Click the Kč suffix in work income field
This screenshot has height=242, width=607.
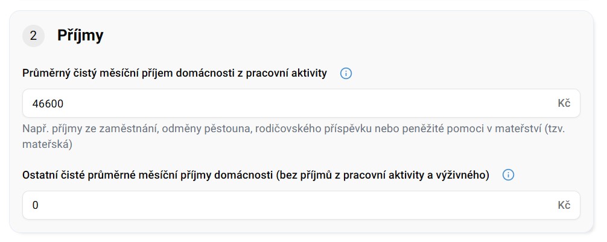pos(564,103)
